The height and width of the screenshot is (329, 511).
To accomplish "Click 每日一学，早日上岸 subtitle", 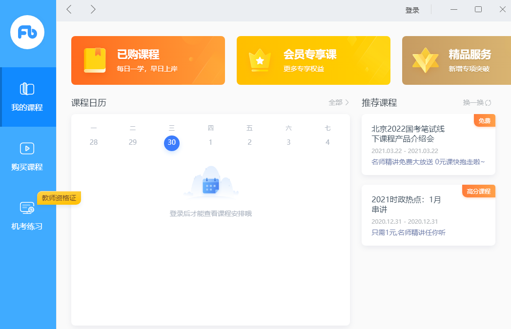I will click(x=147, y=69).
